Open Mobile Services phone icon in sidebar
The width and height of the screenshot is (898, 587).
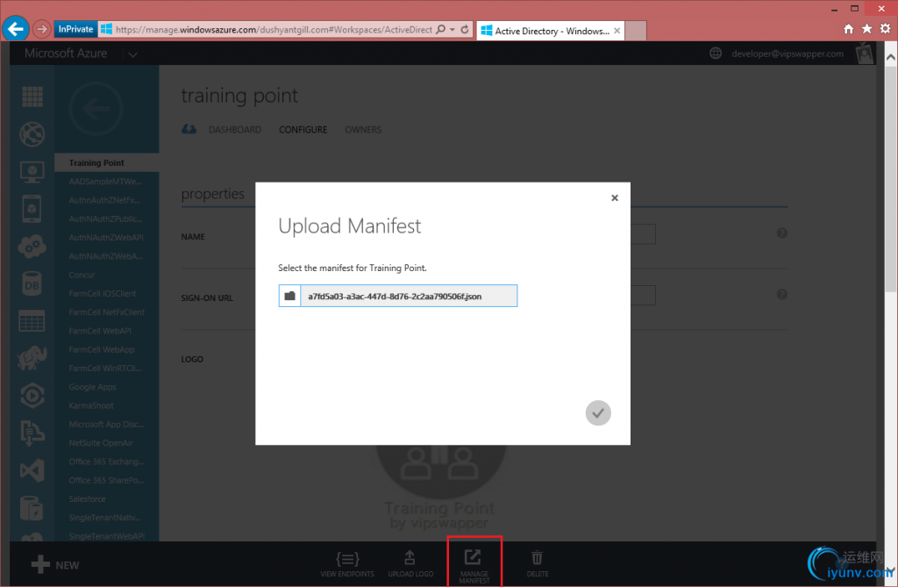pos(32,209)
